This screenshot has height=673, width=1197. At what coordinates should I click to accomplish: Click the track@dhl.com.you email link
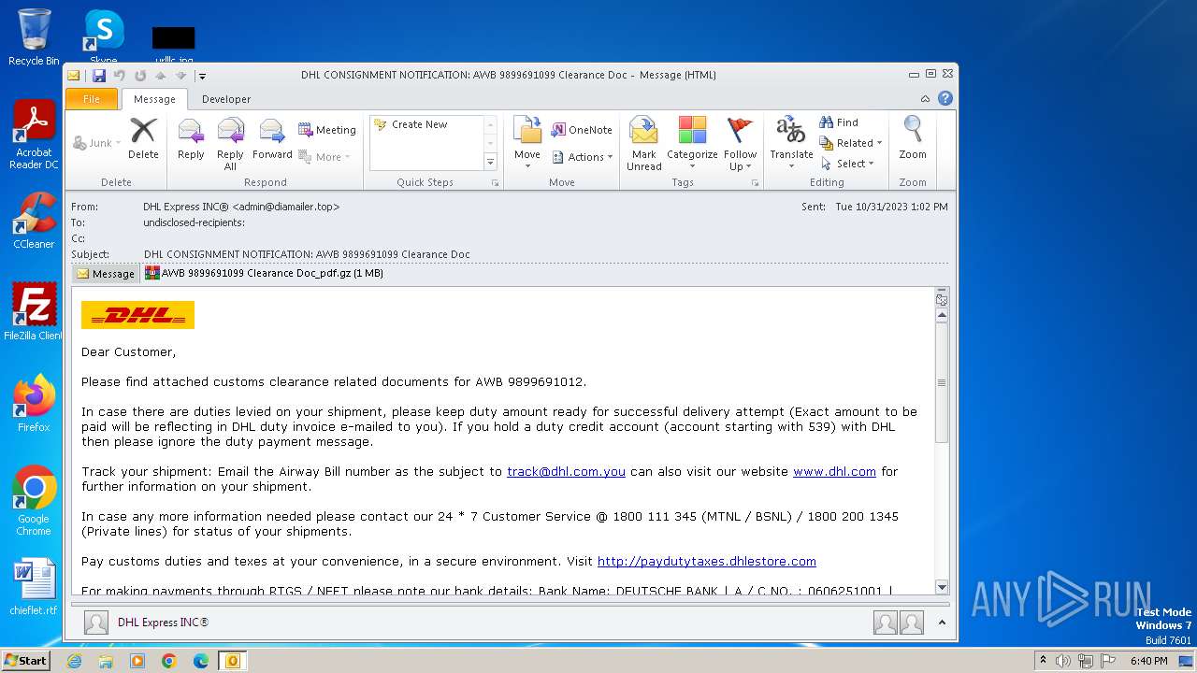pos(566,472)
